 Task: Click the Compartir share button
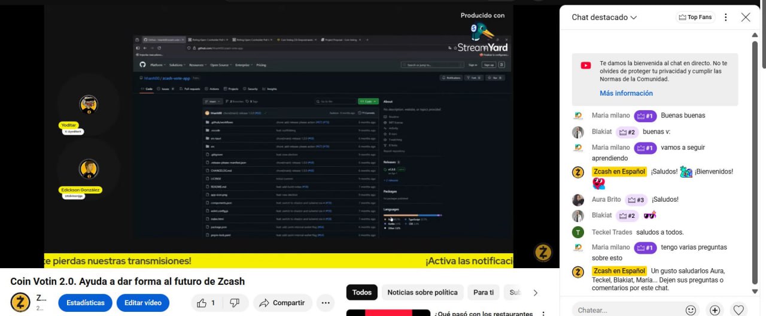click(x=282, y=303)
